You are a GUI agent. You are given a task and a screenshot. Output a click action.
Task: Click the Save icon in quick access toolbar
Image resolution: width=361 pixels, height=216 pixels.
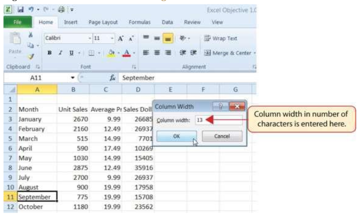(20, 10)
